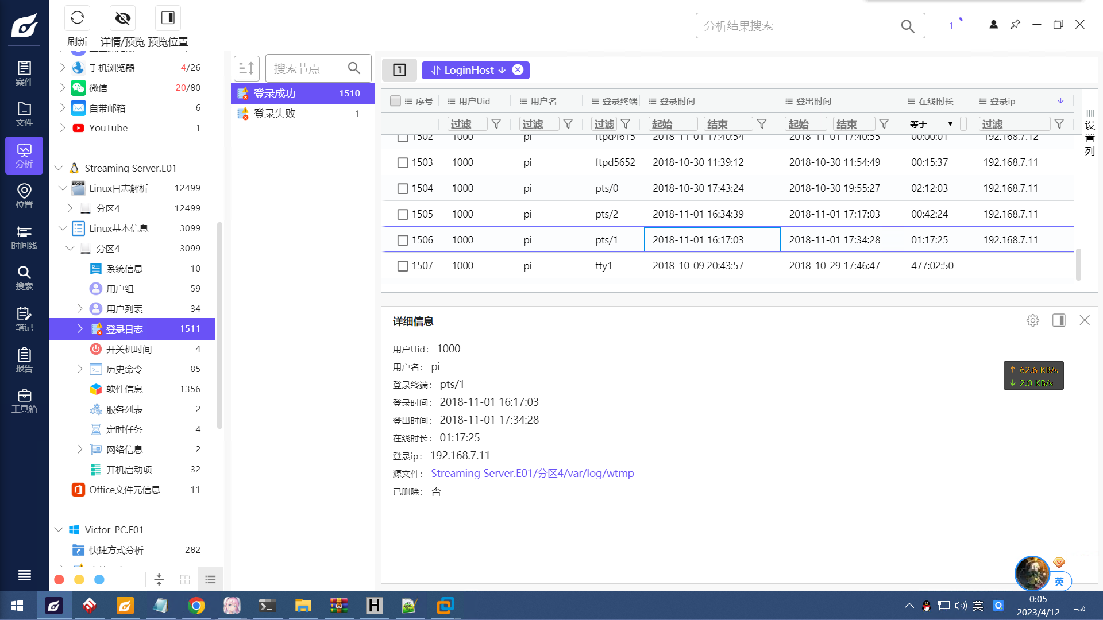
Task: Open 文件 in the left sidebar
Action: [x=24, y=115]
